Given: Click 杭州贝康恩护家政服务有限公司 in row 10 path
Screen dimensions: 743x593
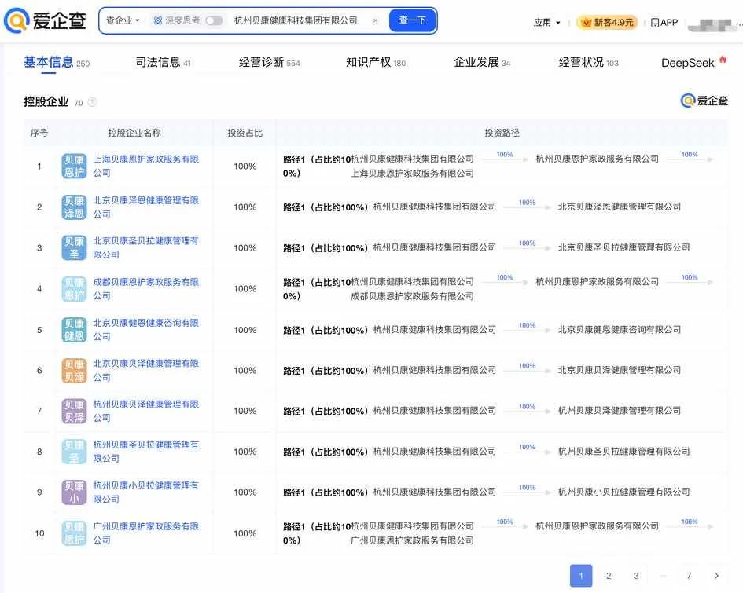Looking at the screenshot, I should coord(597,525).
